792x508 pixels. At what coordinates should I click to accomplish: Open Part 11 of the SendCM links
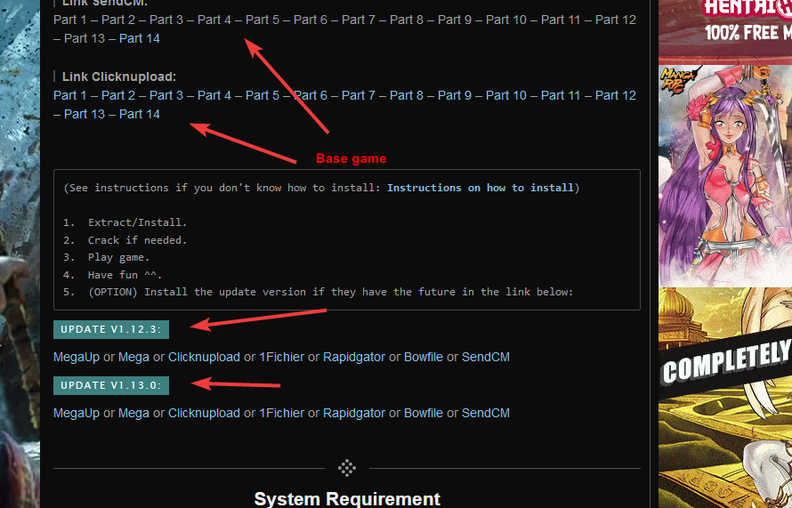(x=562, y=20)
